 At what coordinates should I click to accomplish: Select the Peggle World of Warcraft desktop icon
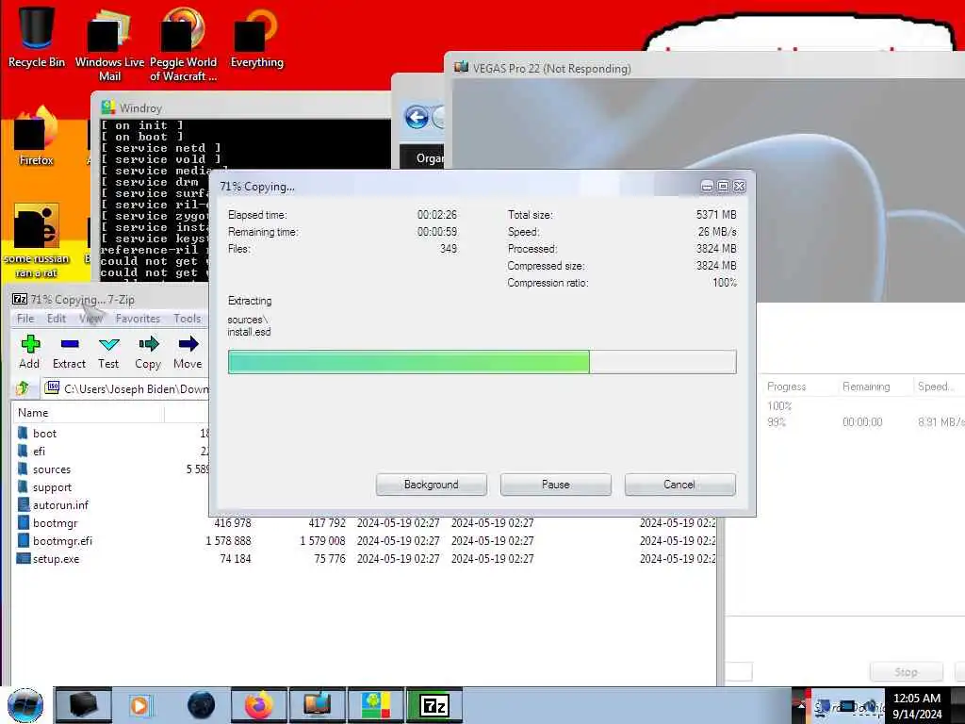point(183,43)
